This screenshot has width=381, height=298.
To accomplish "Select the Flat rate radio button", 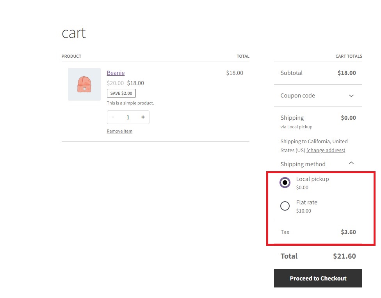I will coord(285,206).
